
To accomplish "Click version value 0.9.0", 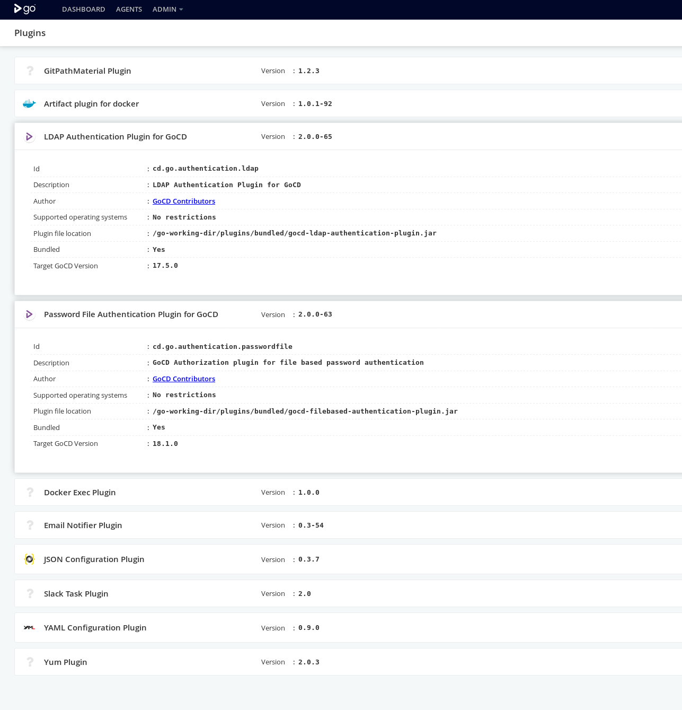I will click(309, 628).
